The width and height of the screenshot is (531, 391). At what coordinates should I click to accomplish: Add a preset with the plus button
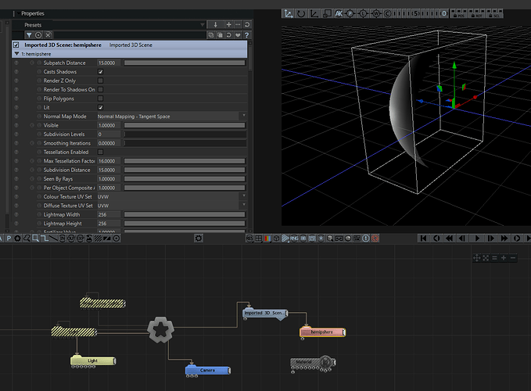(x=229, y=25)
